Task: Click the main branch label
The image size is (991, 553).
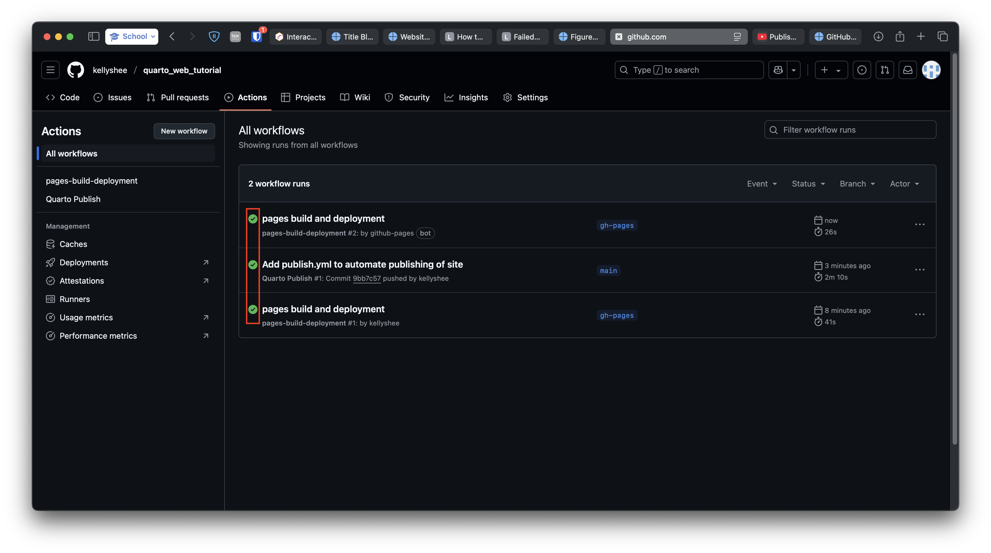Action: coord(608,270)
